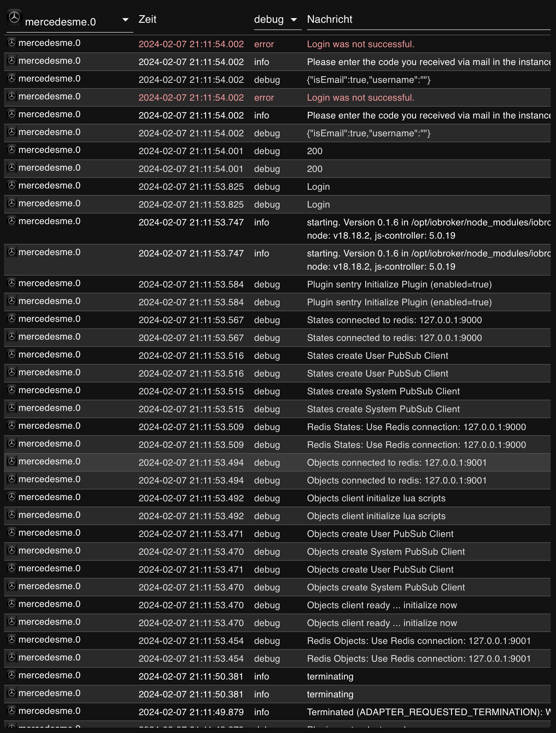The image size is (556, 733).
Task: Click Mercedes icon on 'Terminated (ADAPTER_REQUESTED_TERMINATION)' row
Action: 12,711
